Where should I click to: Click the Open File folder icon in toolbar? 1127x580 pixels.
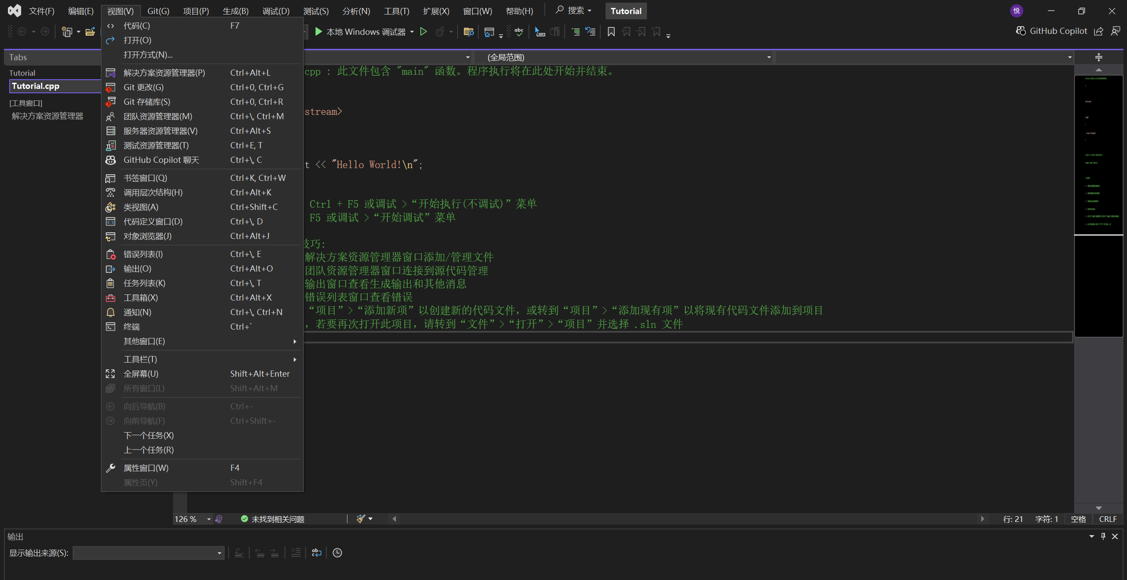coord(90,32)
